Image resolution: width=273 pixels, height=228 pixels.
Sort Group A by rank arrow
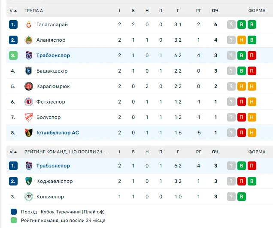click(x=15, y=10)
